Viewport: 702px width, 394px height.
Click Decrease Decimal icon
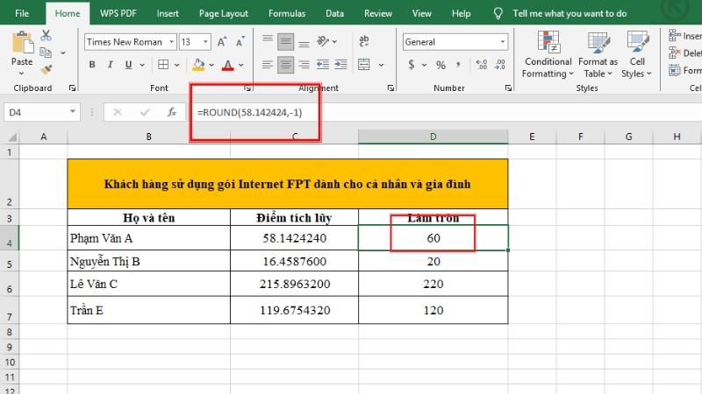[x=500, y=65]
